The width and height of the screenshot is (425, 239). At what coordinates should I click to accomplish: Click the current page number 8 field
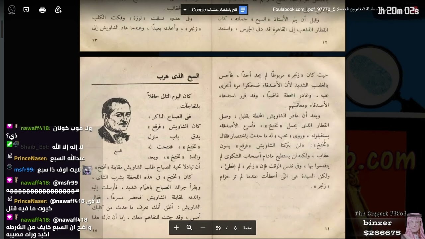tap(235, 228)
